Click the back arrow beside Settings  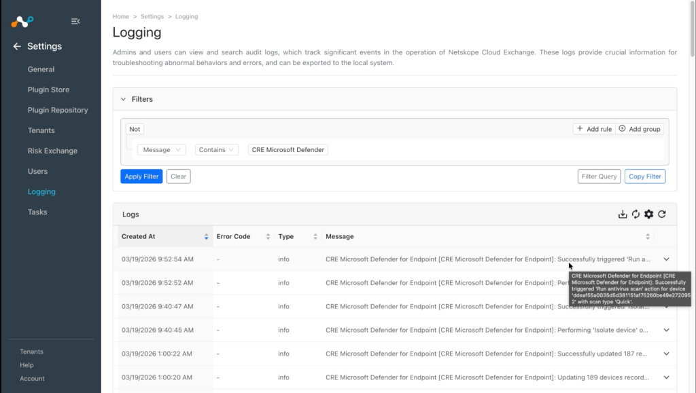tap(17, 46)
